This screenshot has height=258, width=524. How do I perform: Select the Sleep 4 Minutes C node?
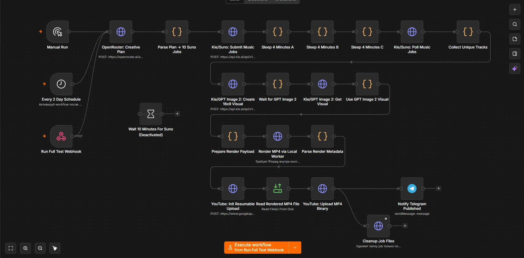click(x=367, y=32)
